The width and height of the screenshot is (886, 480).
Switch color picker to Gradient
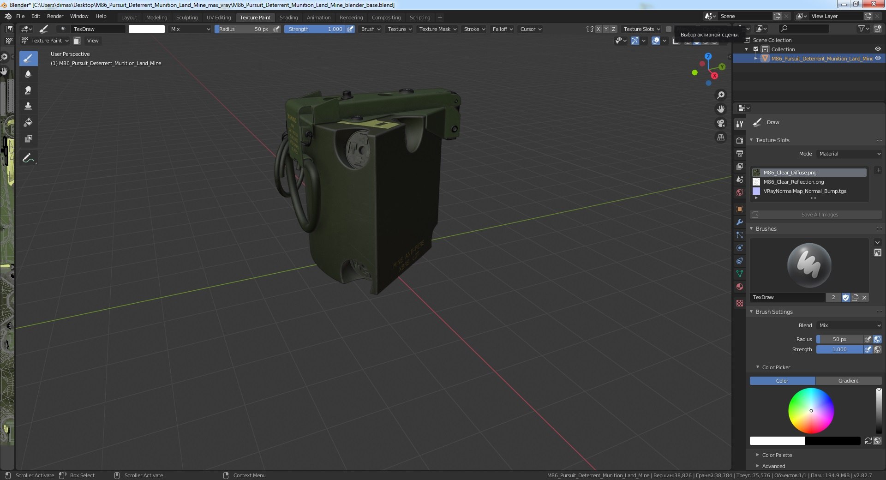848,381
